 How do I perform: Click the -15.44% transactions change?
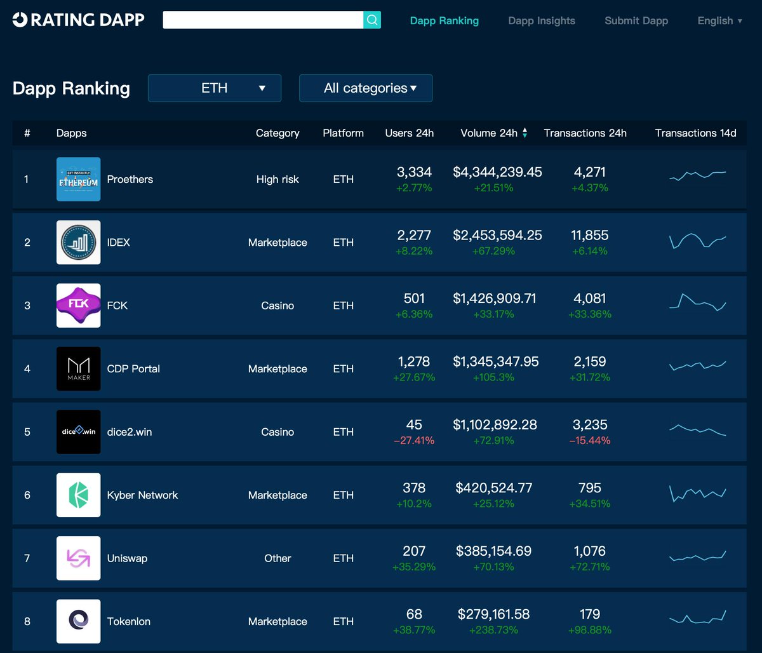coord(590,440)
